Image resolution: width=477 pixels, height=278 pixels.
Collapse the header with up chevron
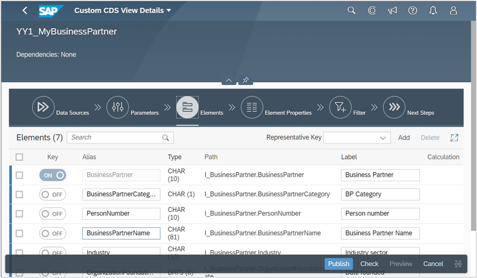[x=229, y=81]
